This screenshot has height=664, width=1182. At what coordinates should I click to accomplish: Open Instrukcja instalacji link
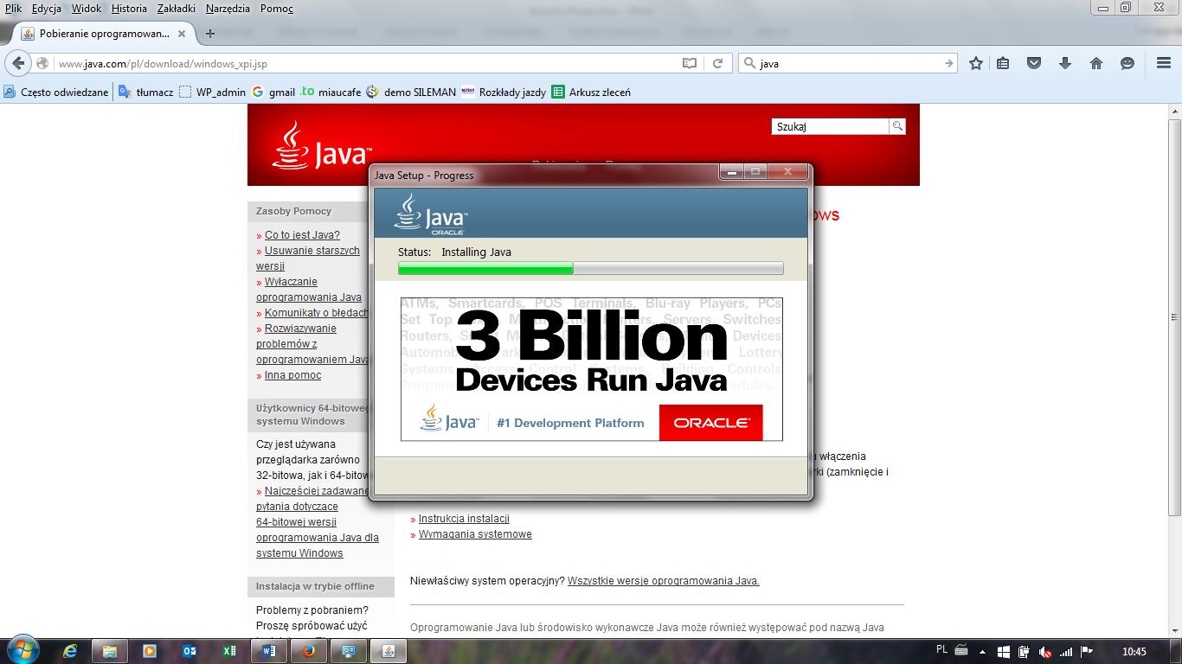pos(464,519)
